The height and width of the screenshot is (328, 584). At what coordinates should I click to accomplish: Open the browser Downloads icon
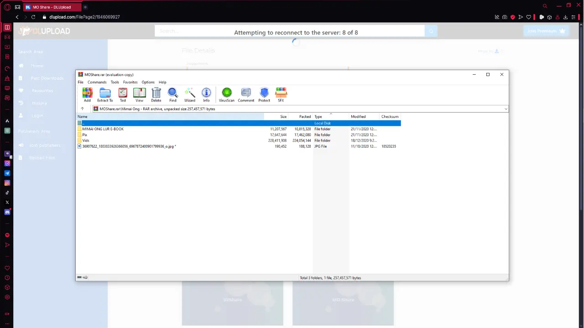click(566, 17)
